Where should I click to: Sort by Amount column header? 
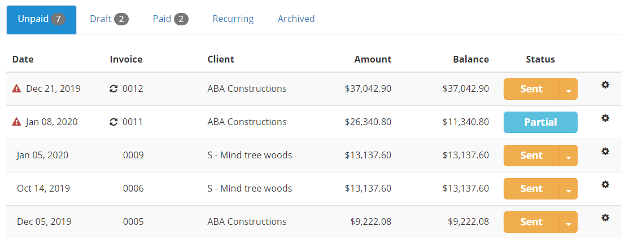[x=373, y=59]
